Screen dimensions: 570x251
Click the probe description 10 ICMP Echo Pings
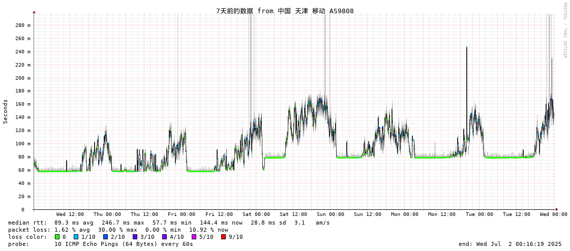(124, 244)
